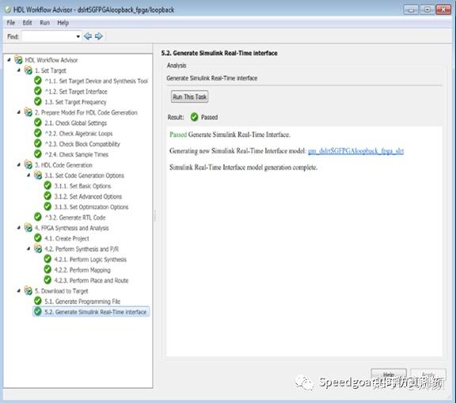Screen dimensions: 456x403
Task: Open the gm_dslrtSGFPGAloopback_fpga_slrt model link
Action: pyautogui.click(x=355, y=151)
